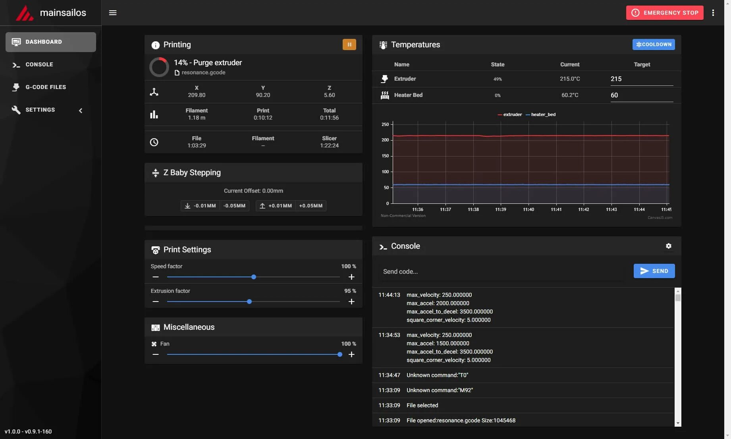
Task: Decrease the fan speed with the minus icon
Action: pos(156,354)
